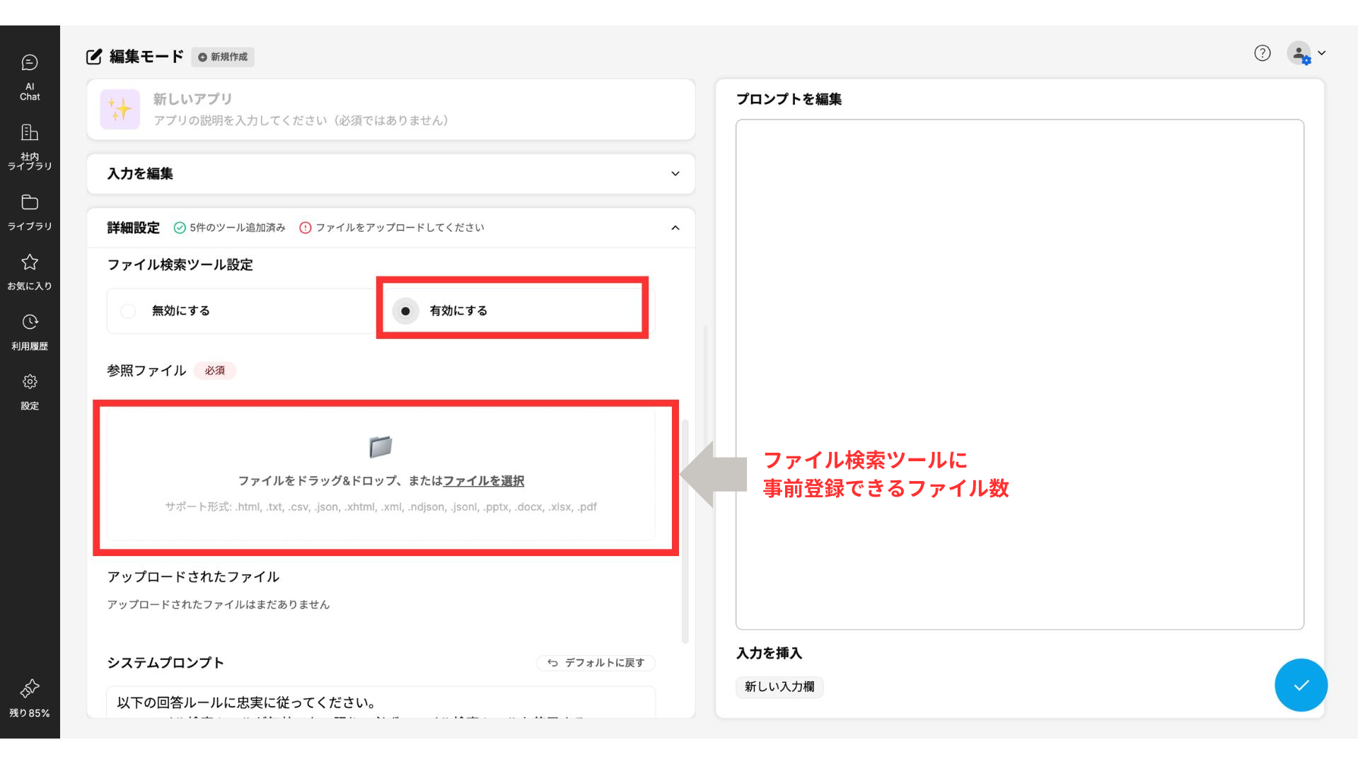Click the sparkle app icon thumbnail
The image size is (1358, 764).
click(120, 110)
